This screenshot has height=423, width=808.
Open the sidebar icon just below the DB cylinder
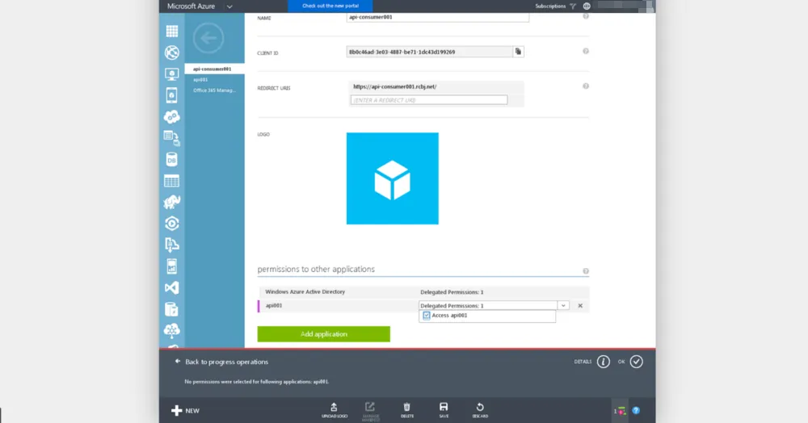pos(171,181)
